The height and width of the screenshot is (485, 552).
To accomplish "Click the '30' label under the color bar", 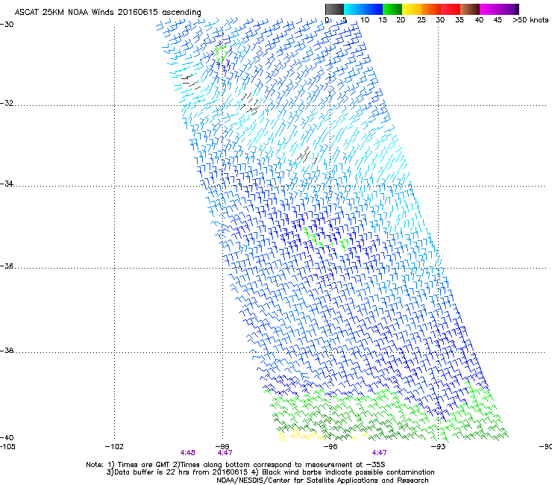I will click(440, 20).
